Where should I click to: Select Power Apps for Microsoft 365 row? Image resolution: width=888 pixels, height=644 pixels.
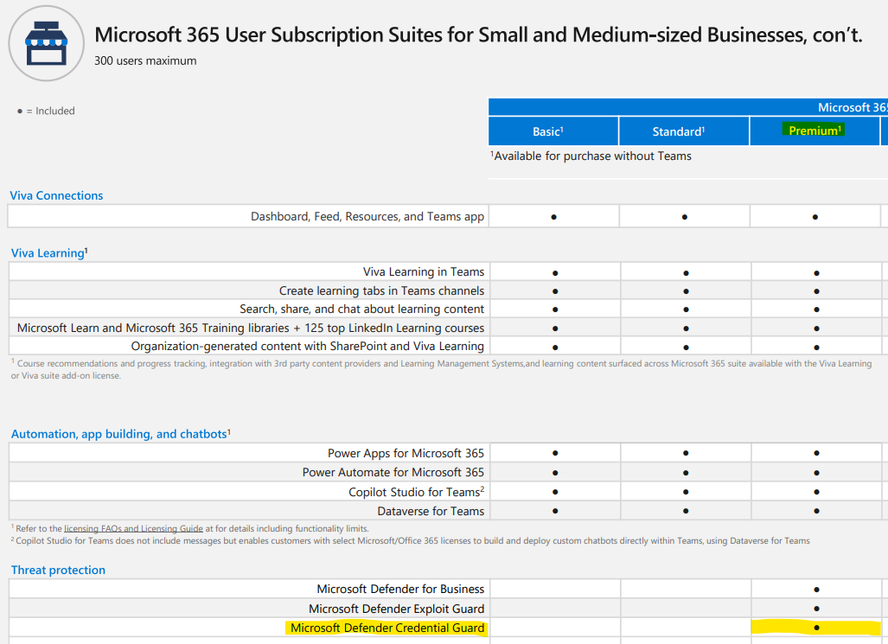406,453
